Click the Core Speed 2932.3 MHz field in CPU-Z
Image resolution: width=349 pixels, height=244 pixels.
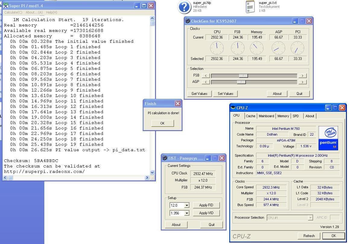(x=271, y=187)
